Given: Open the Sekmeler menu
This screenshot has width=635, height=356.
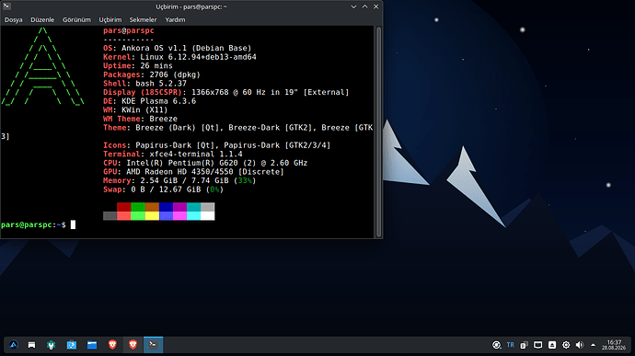Looking at the screenshot, I should click(x=143, y=19).
